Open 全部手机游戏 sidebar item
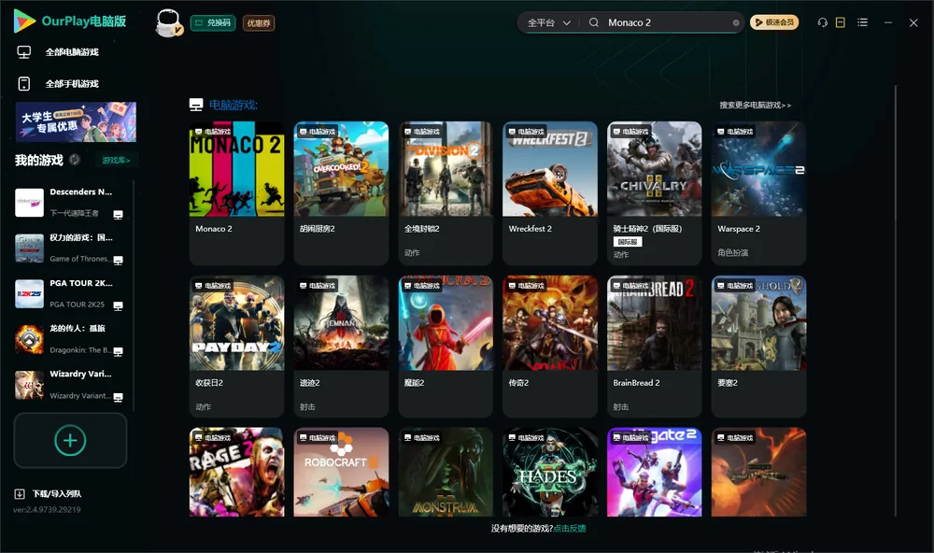The image size is (934, 553). 72,84
